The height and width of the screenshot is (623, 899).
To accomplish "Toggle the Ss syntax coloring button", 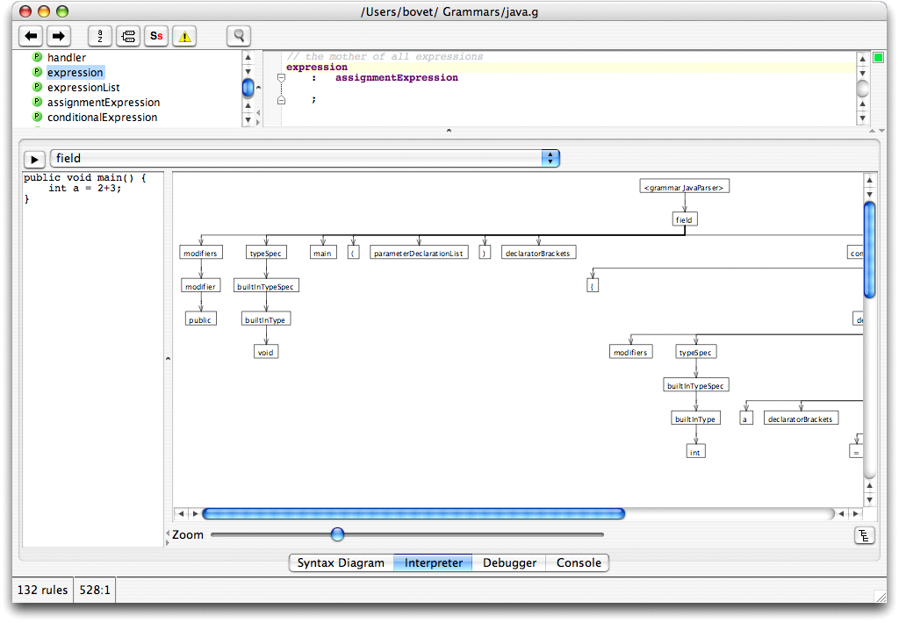I will [156, 36].
